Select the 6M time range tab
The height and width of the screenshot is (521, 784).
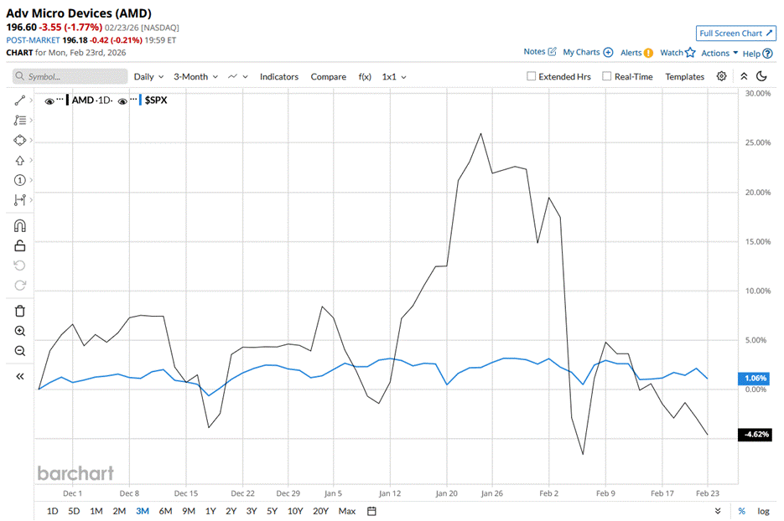coord(165,511)
